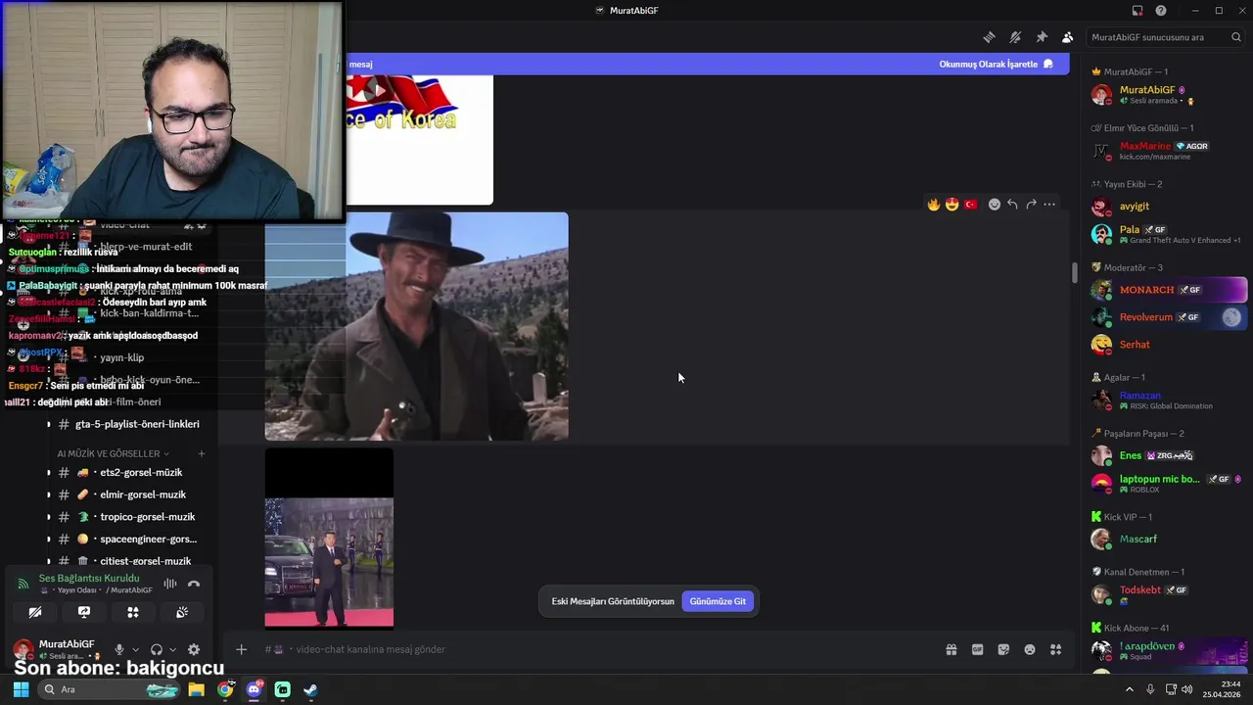Screen dimensions: 1253x705
Task: Toggle camera in voice panel
Action: 35,612
